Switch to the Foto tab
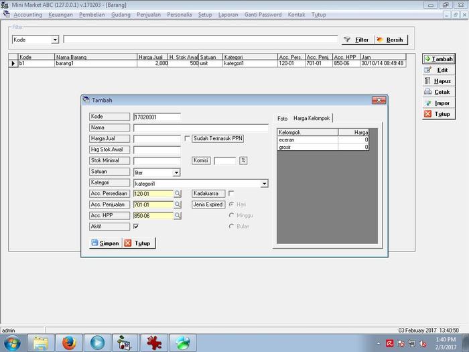 [x=283, y=119]
